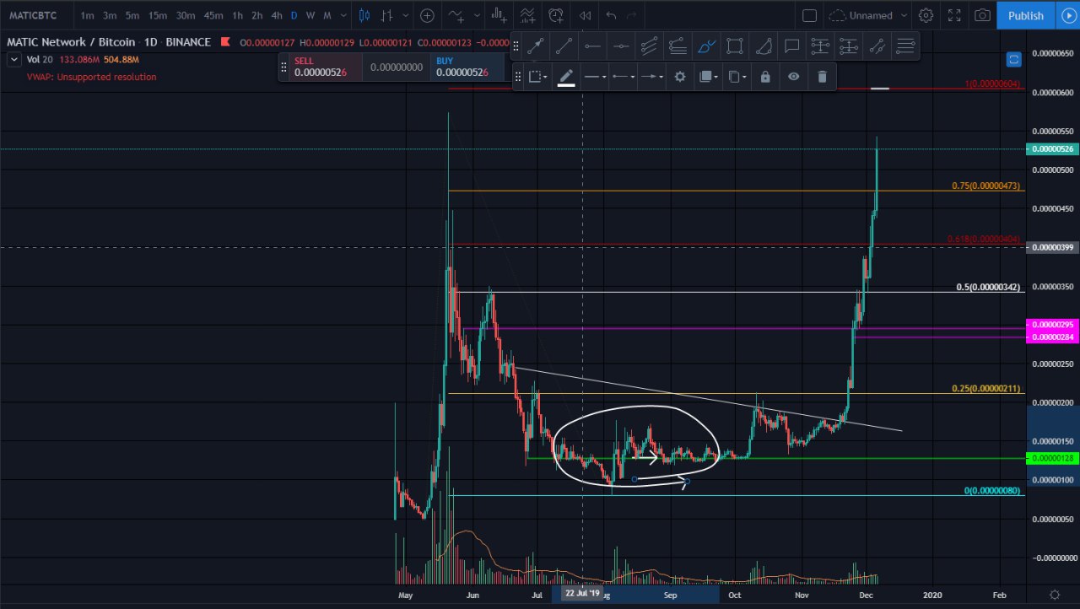Collapse the Vol indicator legend
Viewport: 1080px width, 609px height.
pos(13,59)
